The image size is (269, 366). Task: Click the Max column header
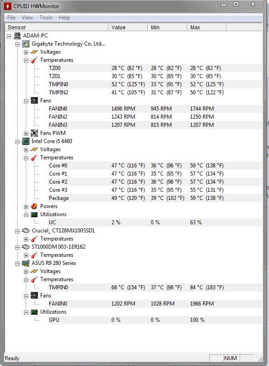point(207,28)
